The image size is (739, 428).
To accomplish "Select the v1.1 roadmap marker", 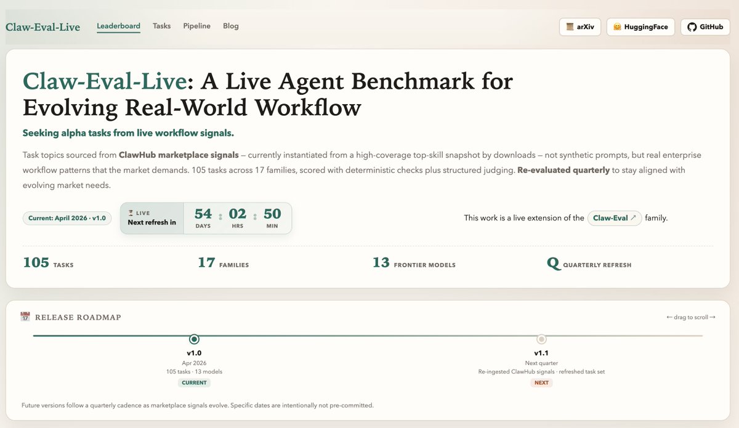I will pos(541,339).
